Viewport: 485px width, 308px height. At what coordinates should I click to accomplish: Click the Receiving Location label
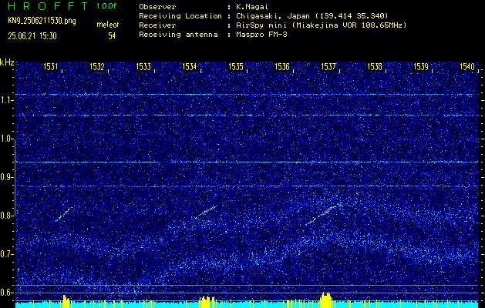(180, 15)
